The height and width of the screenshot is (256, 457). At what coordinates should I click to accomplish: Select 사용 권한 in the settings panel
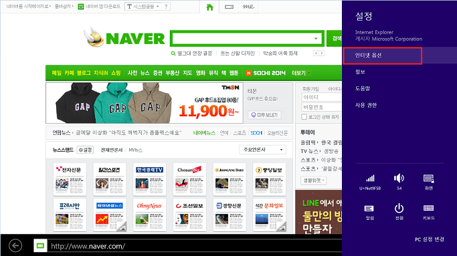click(x=366, y=105)
